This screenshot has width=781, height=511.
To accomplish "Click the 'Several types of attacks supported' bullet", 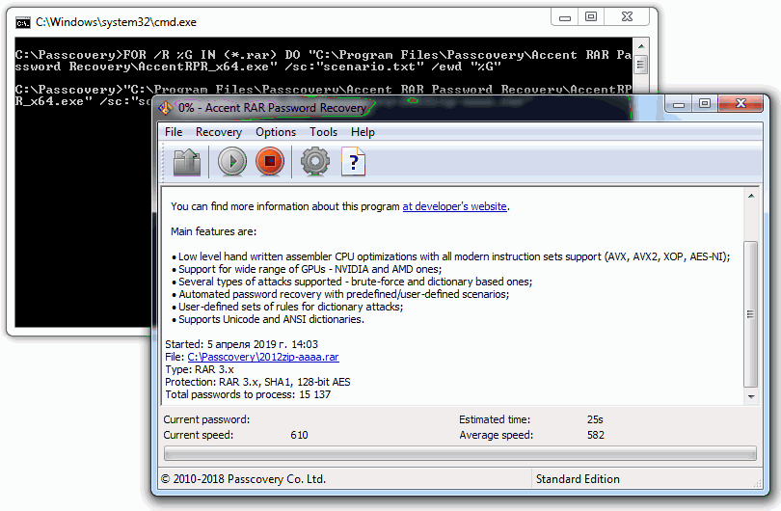I will 352,282.
